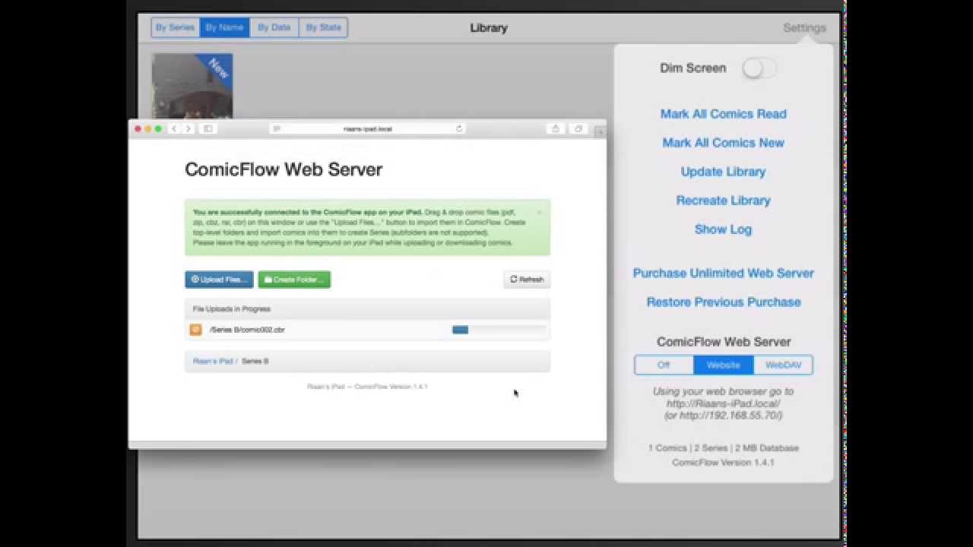
Task: Click the http://Riaans-iPad.local/ address text
Action: coord(724,403)
